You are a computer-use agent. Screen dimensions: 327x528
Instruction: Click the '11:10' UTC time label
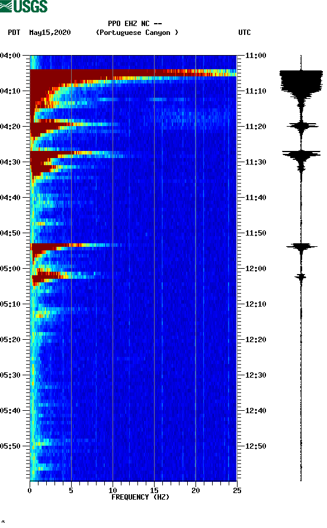coord(255,91)
